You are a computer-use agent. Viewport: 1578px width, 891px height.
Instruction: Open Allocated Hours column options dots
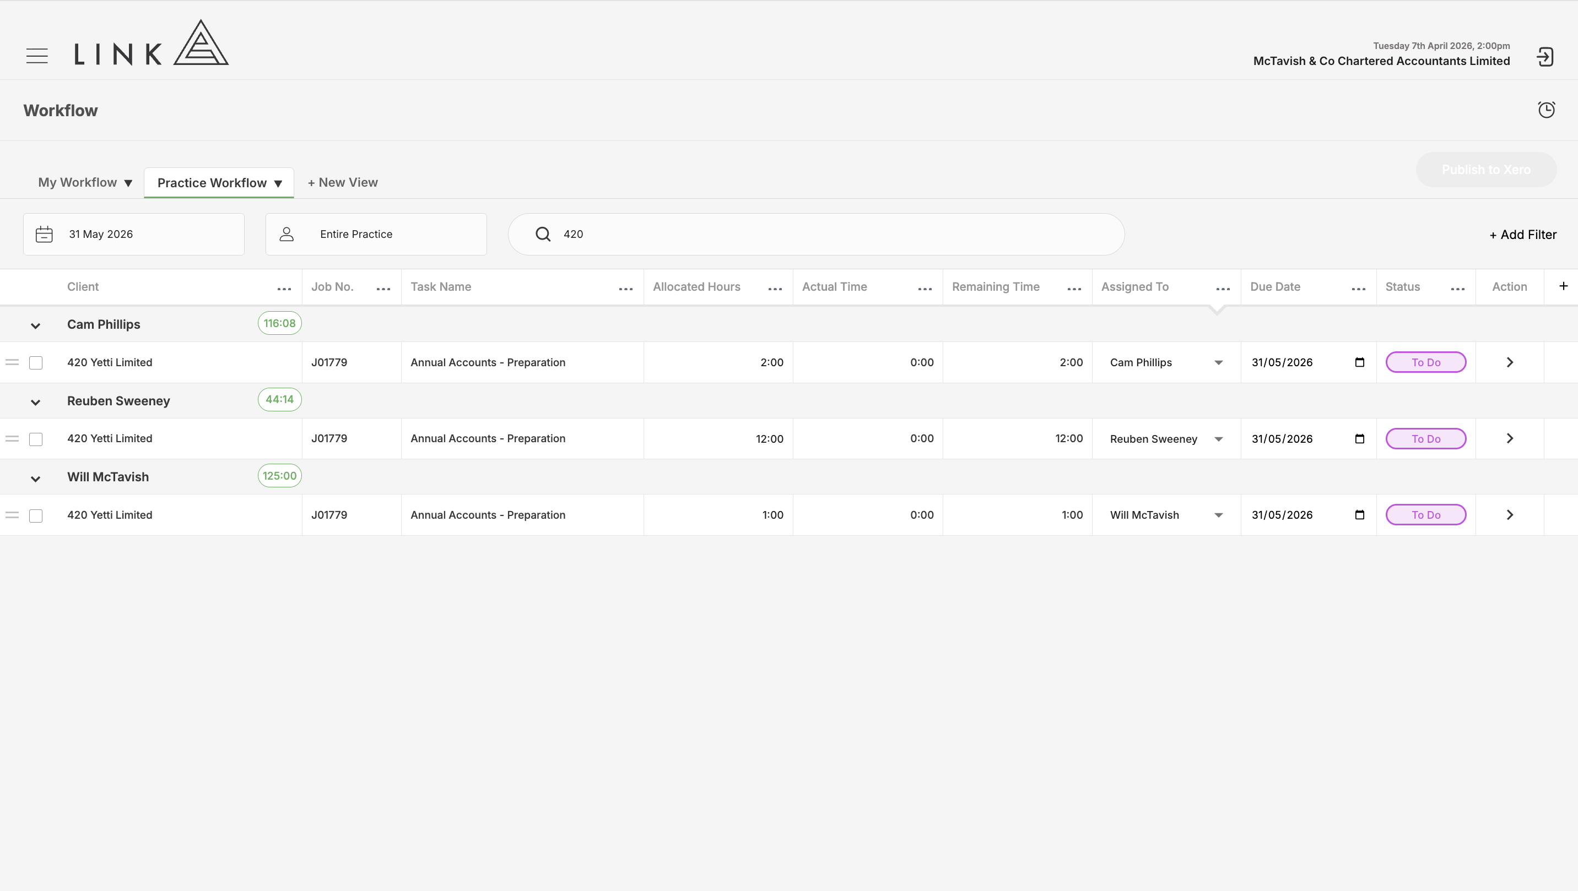[x=775, y=289]
